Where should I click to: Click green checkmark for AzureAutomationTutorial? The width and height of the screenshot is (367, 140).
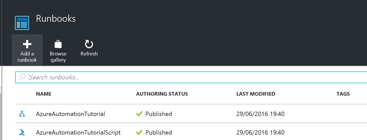pos(139,114)
